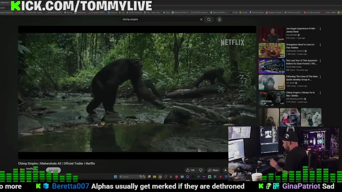Click title 'Joe Rogan Experience #1988 - James Reed'
The width and height of the screenshot is (342, 192).
point(301,30)
